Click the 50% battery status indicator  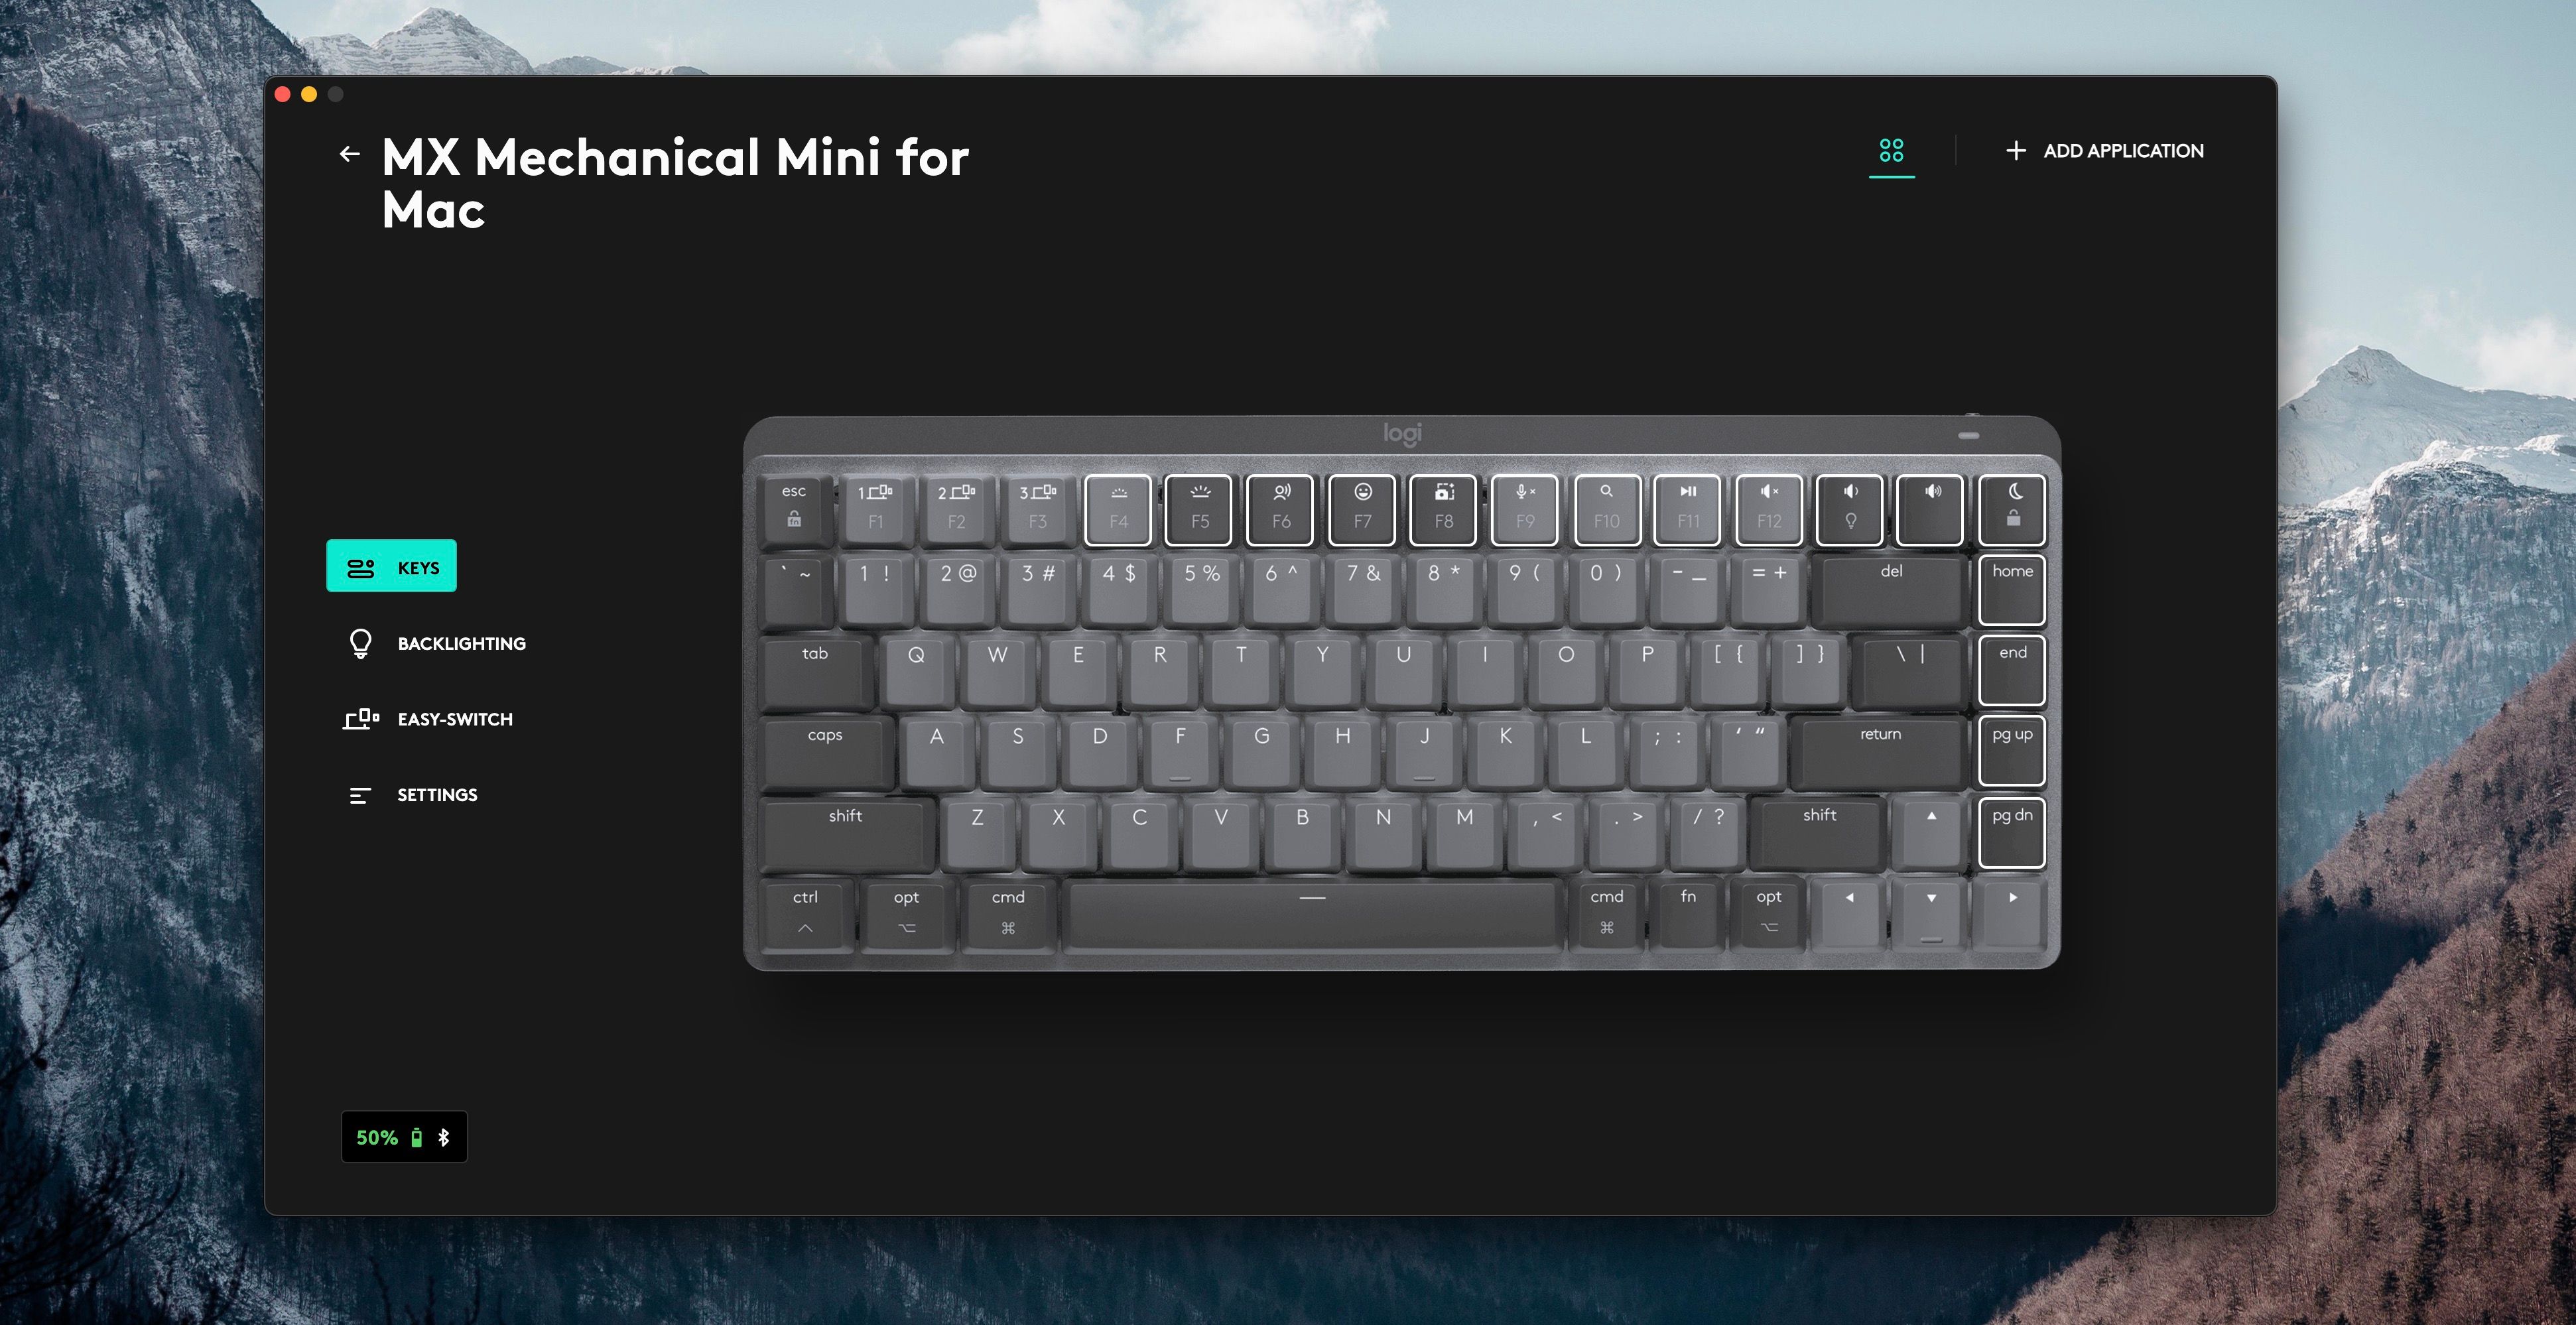[x=404, y=1137]
